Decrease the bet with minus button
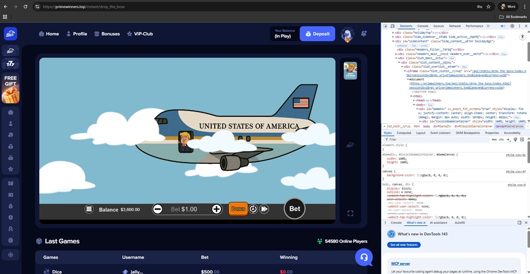530x274 pixels. tap(158, 209)
